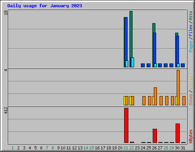Click the day "23" axis label
This screenshot has width=195, height=152.
pyautogui.click(x=137, y=148)
